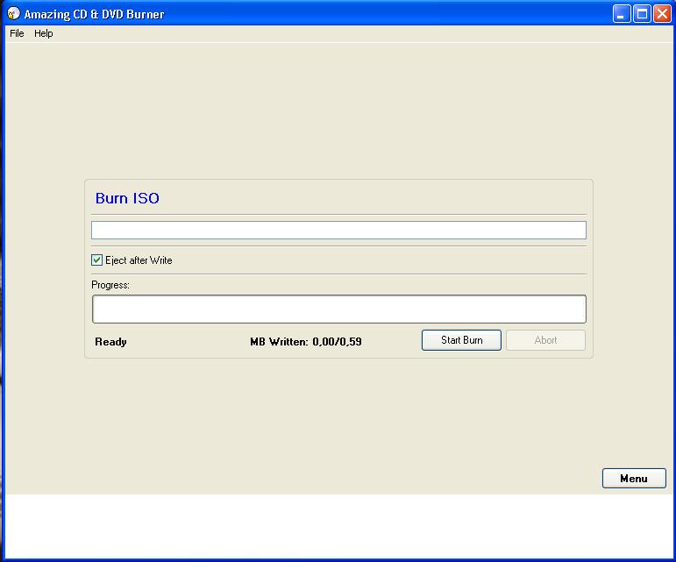
Task: Open the Help menu
Action: [44, 33]
